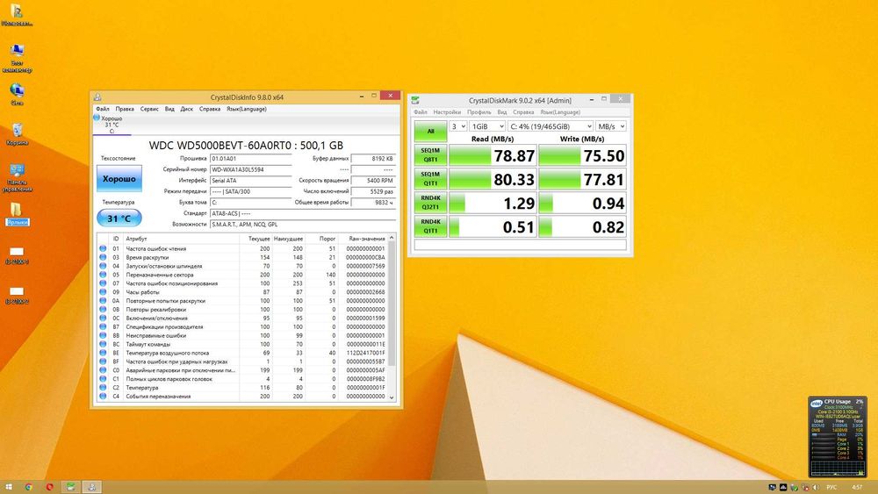
Task: Select row Частота ошибок позиционирования
Action: pyautogui.click(x=242, y=283)
